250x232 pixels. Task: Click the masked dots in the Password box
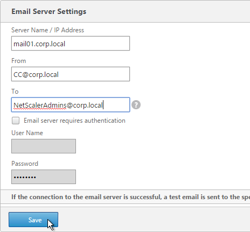tap(25, 178)
